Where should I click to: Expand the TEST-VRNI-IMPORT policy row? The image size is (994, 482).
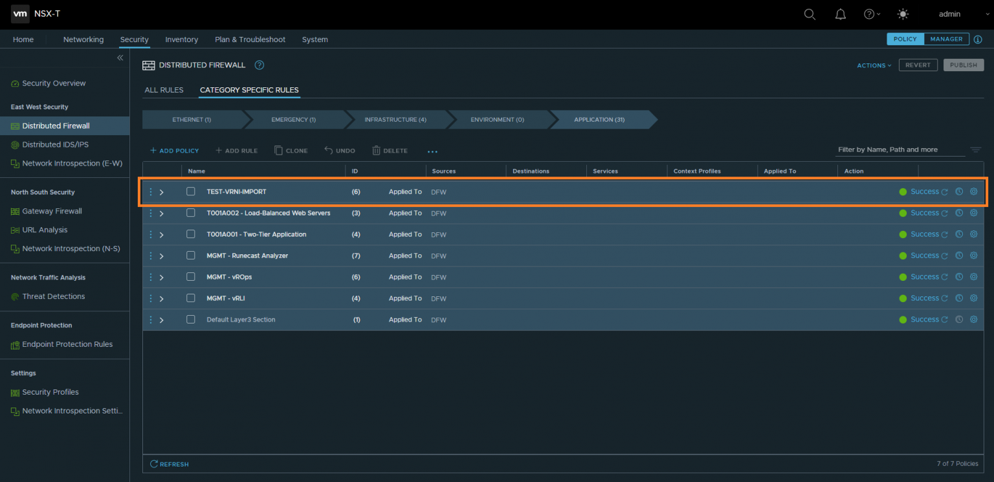tap(160, 192)
